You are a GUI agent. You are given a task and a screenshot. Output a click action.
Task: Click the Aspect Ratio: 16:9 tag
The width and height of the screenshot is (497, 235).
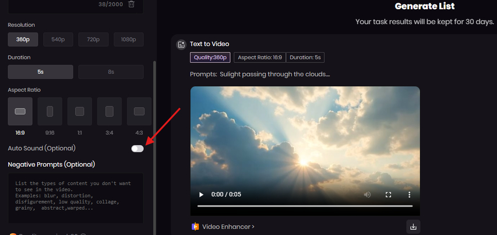click(x=260, y=58)
